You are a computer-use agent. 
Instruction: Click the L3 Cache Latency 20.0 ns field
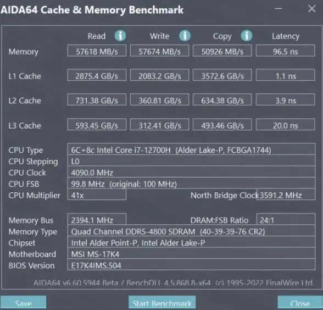coord(285,124)
